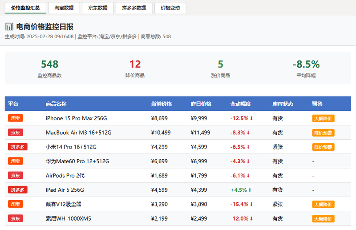
Task: Click the -12.0% change value
Action: 242,218
